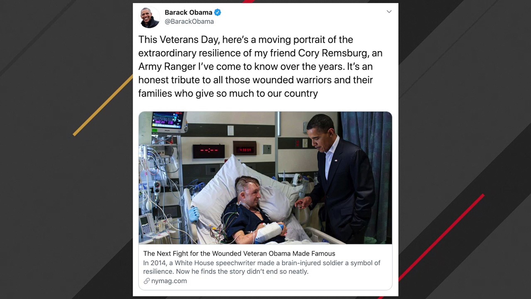This screenshot has width=531, height=299.
Task: Click 'families who give so much' line
Action: point(228,94)
